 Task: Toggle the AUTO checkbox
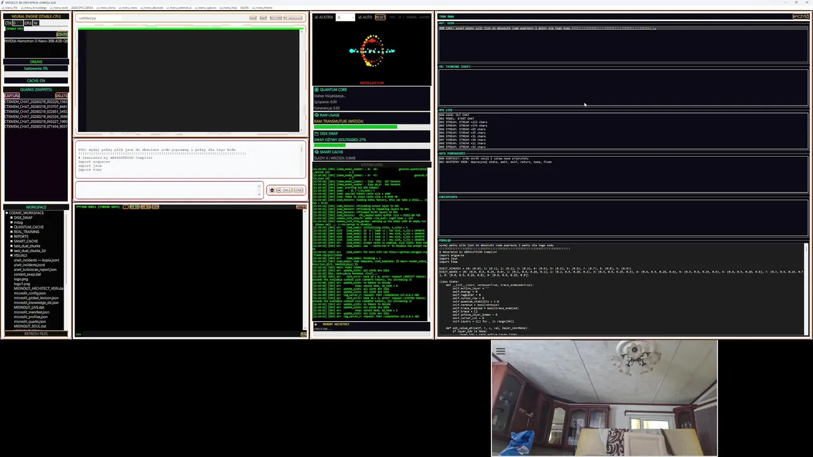[x=360, y=17]
